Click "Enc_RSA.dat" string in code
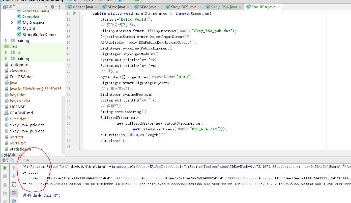The height and width of the screenshot is (203, 351). (x=205, y=129)
